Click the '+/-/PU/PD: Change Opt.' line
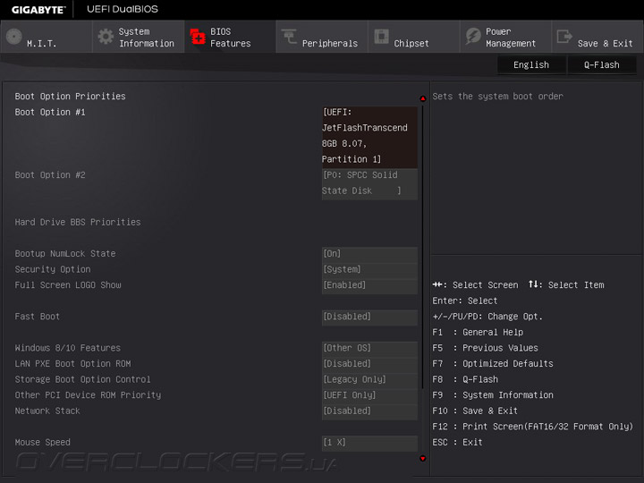644x483 pixels. [487, 317]
